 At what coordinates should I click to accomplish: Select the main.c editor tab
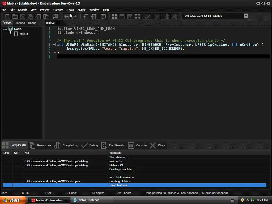(x=50, y=23)
